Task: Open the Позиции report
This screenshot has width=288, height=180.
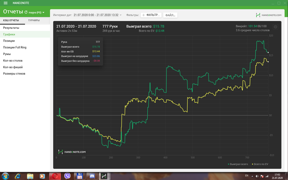Action: (25, 41)
